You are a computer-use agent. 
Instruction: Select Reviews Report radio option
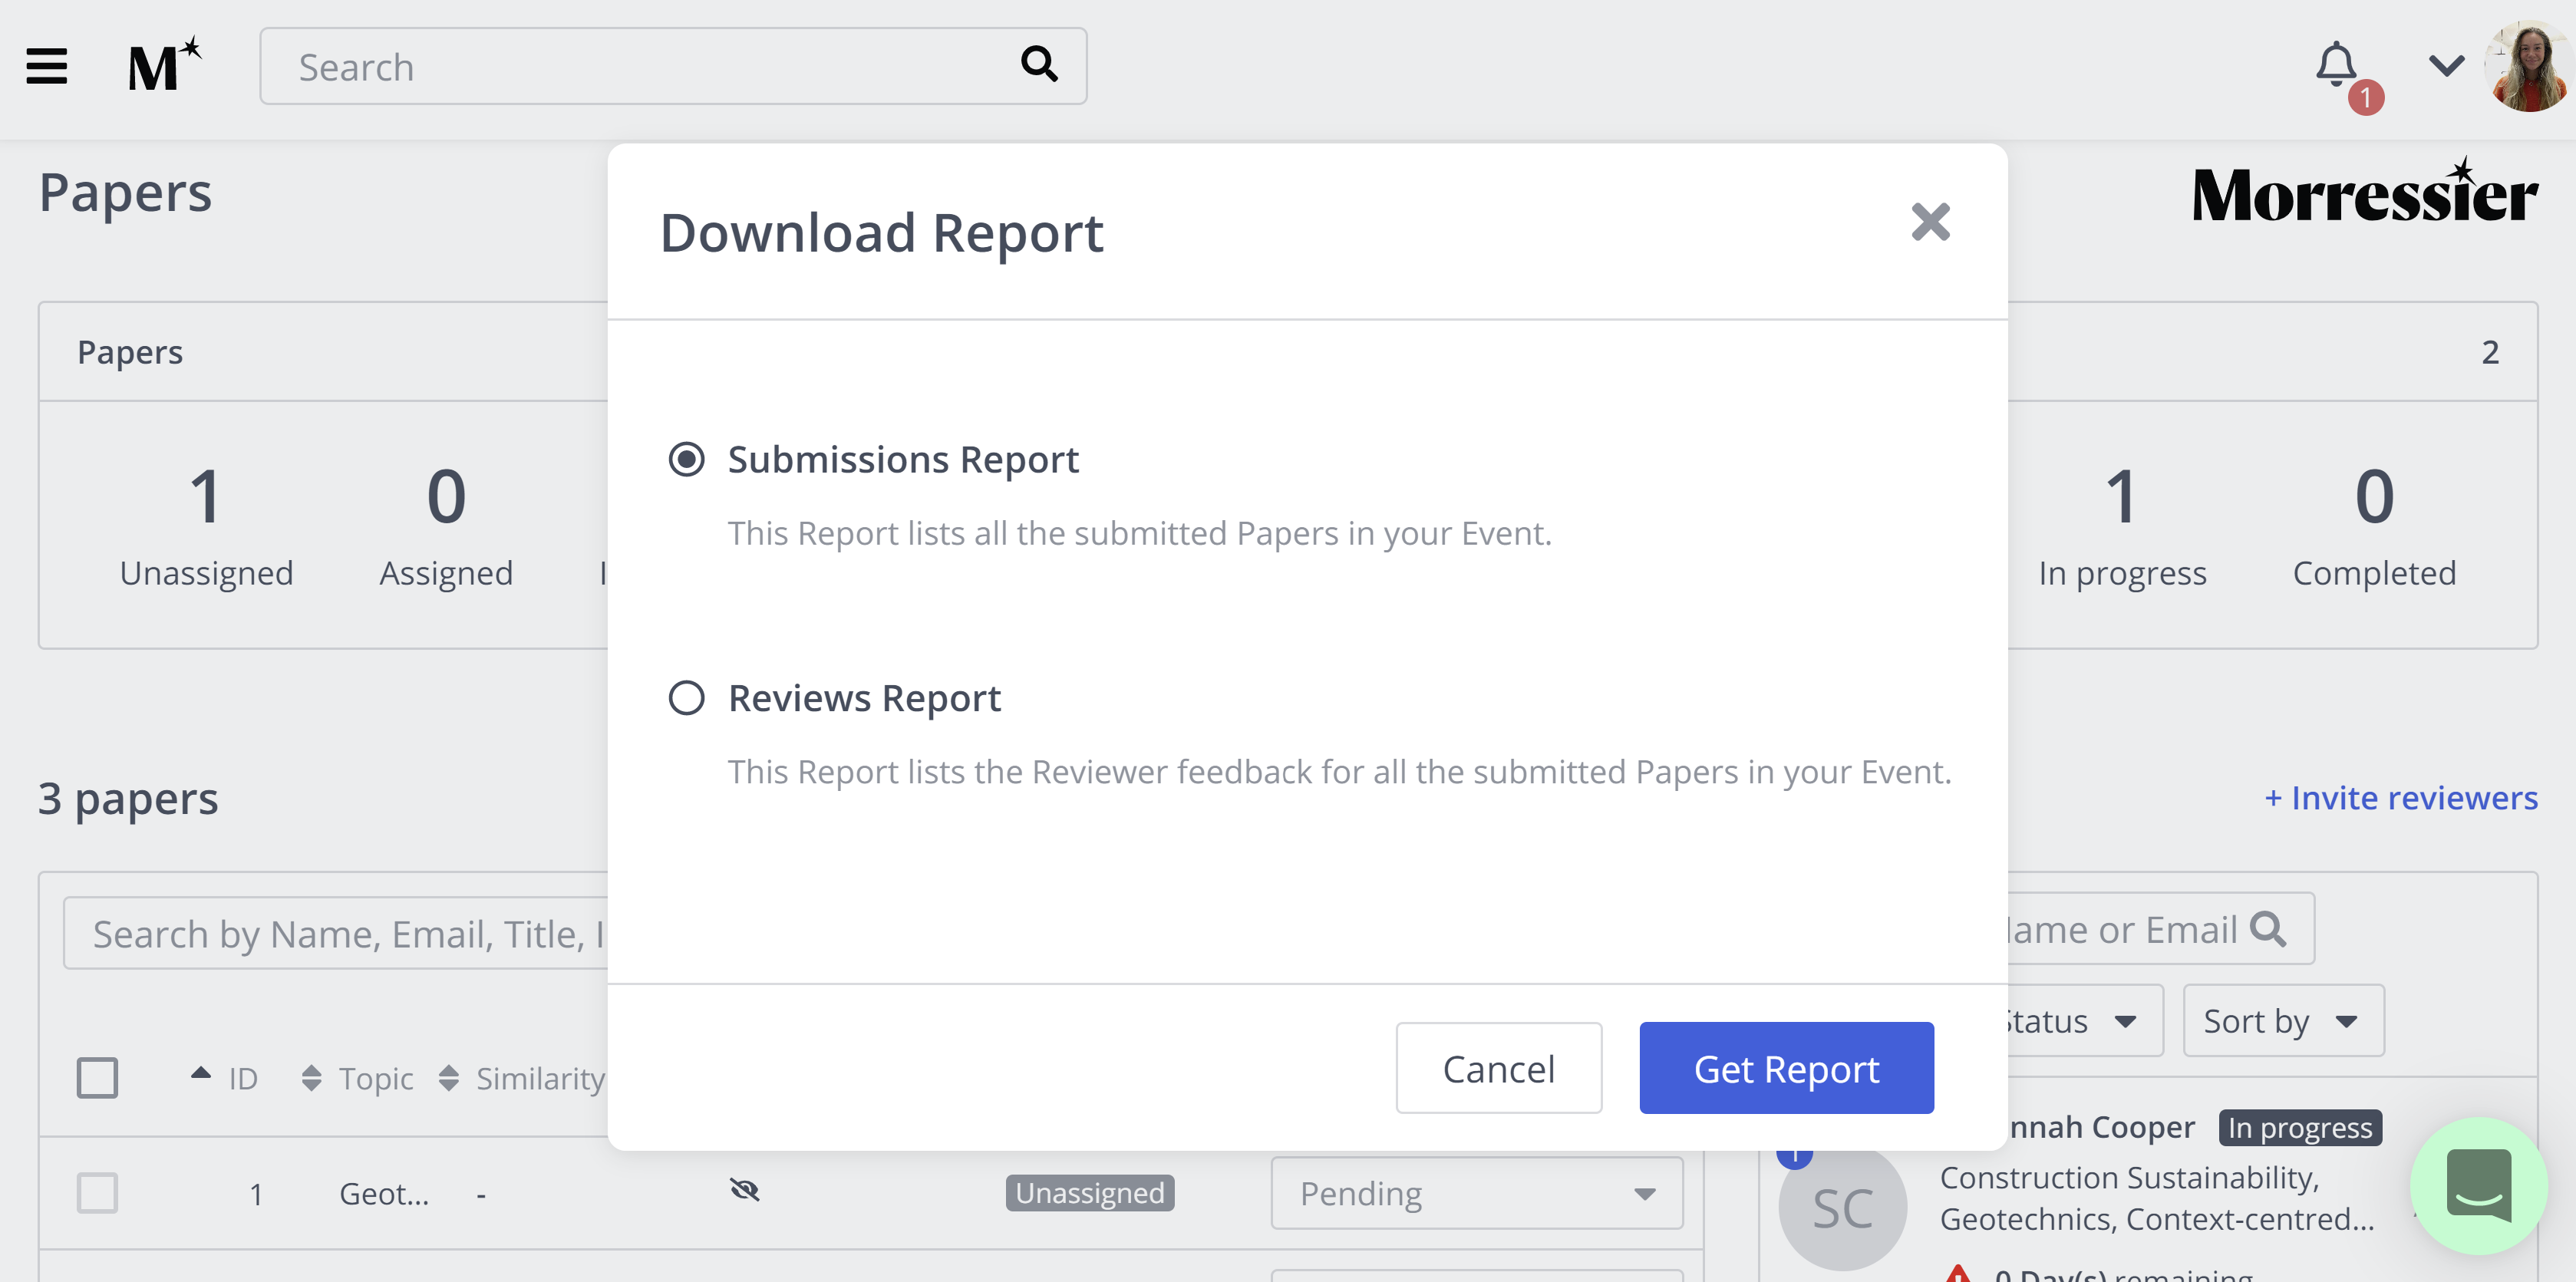(686, 698)
